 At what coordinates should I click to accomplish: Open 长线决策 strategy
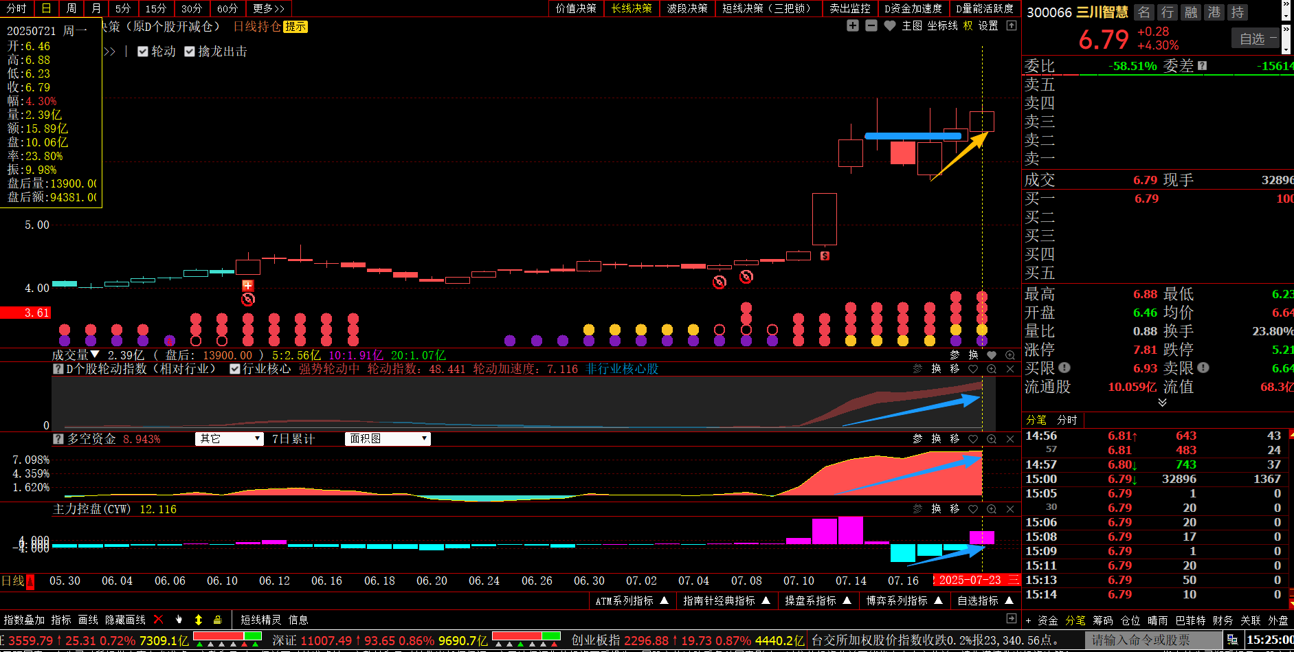point(632,8)
